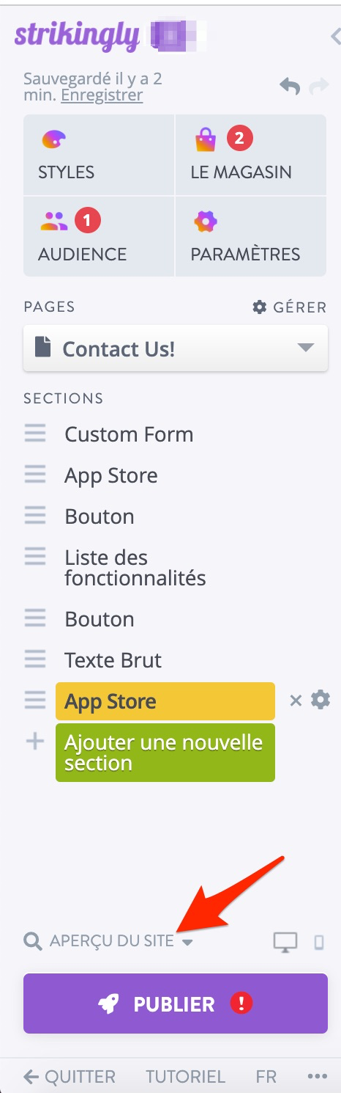Select the Texte Brut section

pyautogui.click(x=113, y=660)
